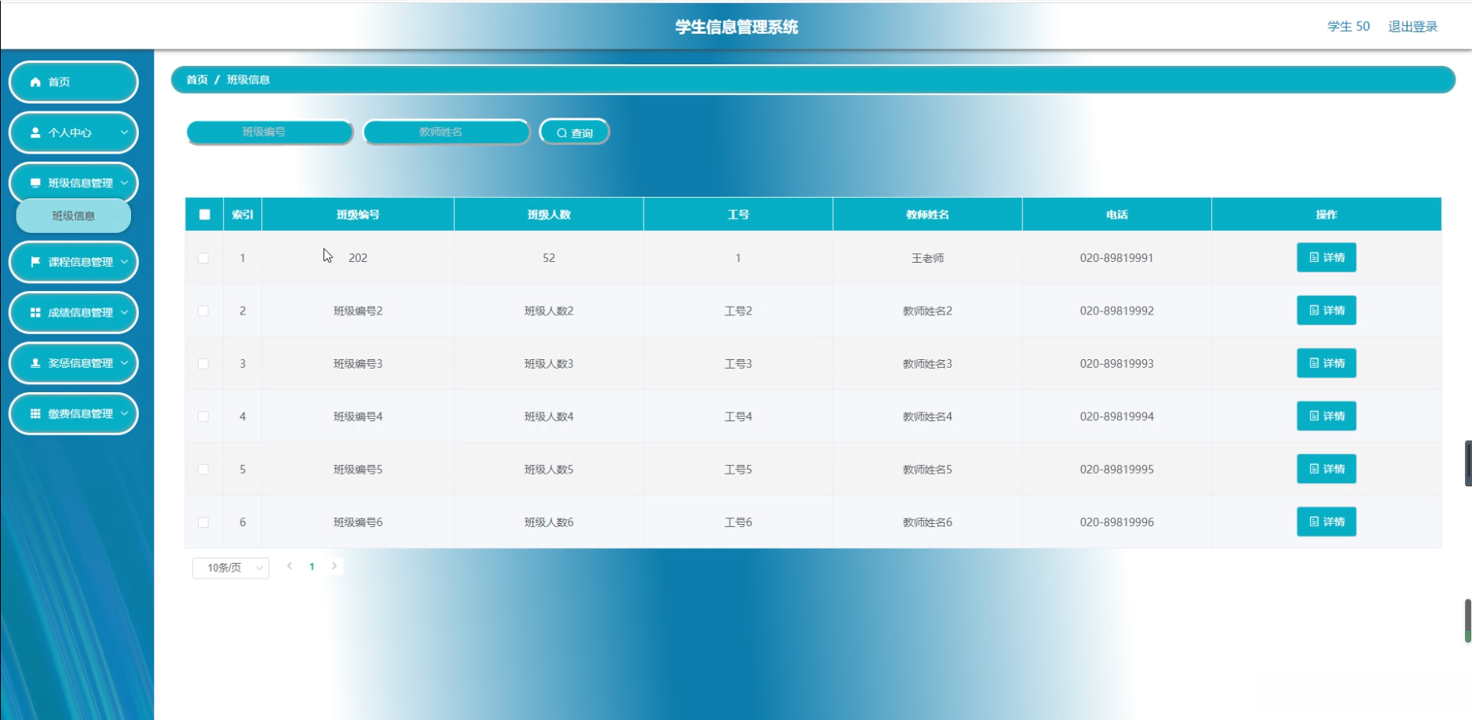
Task: Click the home icon in the sidebar
Action: tap(35, 82)
